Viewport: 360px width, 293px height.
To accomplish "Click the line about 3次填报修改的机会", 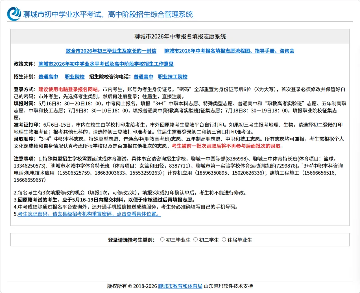I will coord(130,193).
